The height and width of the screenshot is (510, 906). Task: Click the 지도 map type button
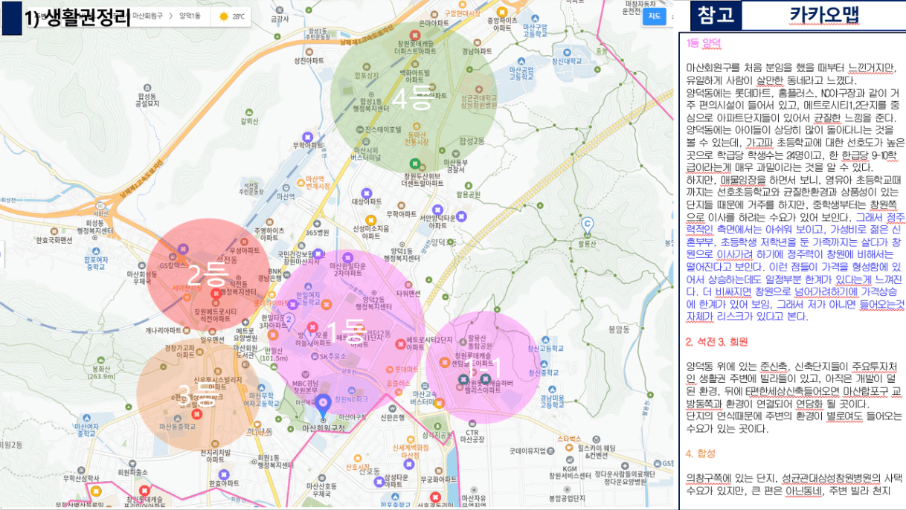(x=654, y=16)
